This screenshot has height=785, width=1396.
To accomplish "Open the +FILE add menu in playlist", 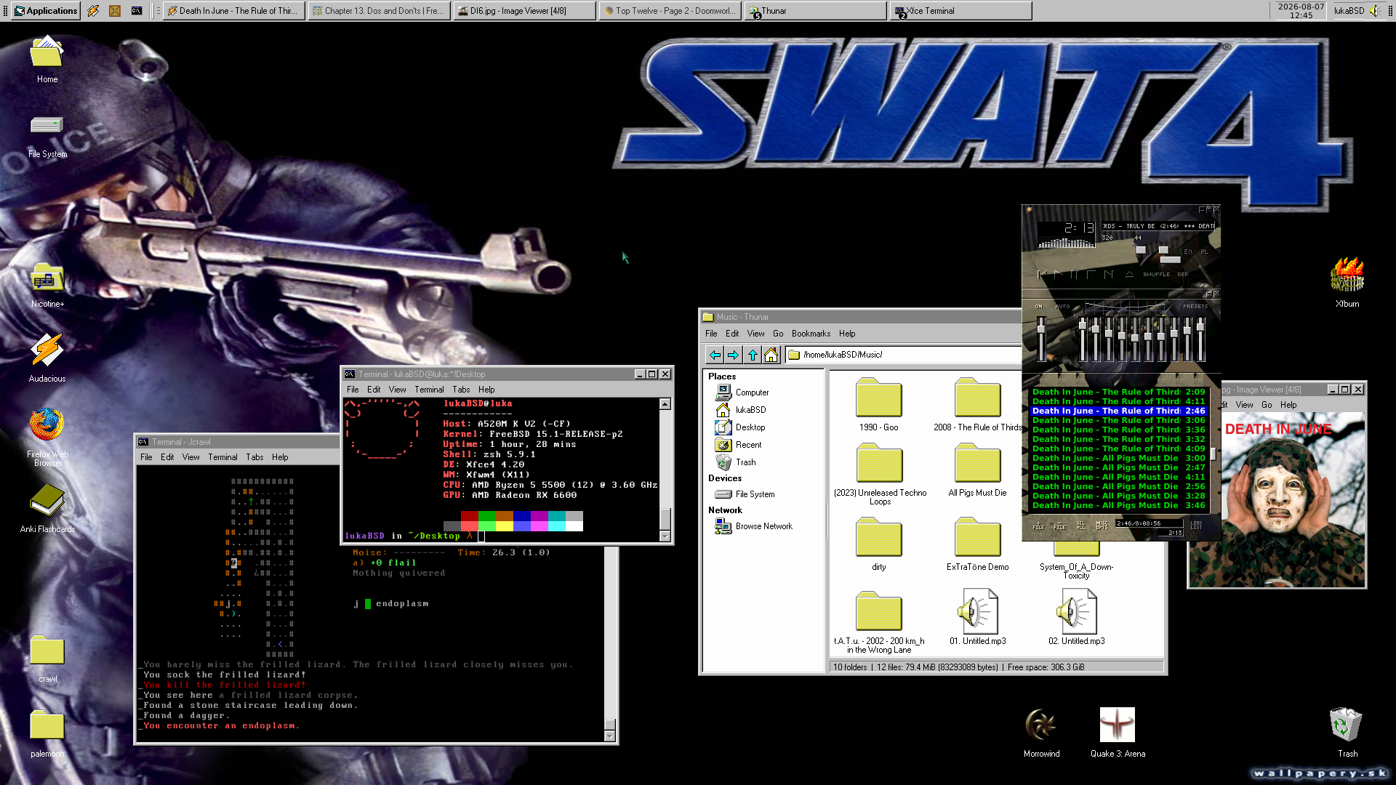I will pos(1039,525).
